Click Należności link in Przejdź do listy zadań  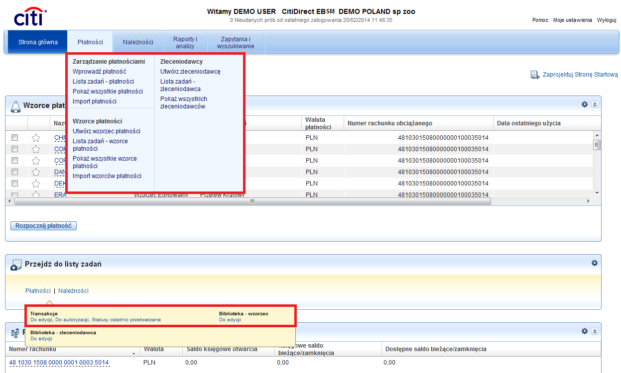pyautogui.click(x=73, y=291)
